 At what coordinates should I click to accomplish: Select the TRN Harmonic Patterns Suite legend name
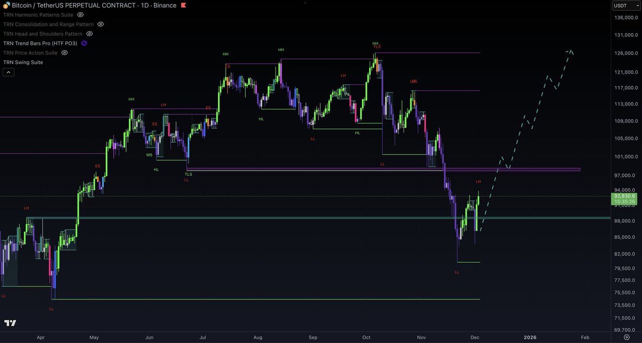point(39,15)
